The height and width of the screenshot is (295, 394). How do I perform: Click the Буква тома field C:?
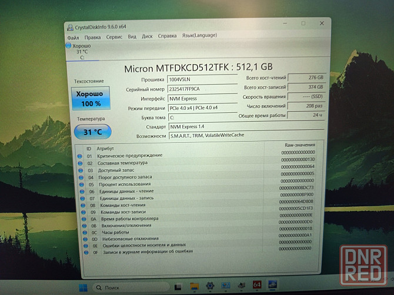[203, 118]
